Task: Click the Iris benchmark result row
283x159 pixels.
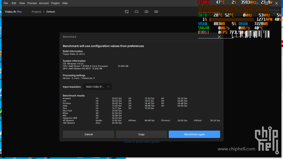Action: tap(125, 101)
